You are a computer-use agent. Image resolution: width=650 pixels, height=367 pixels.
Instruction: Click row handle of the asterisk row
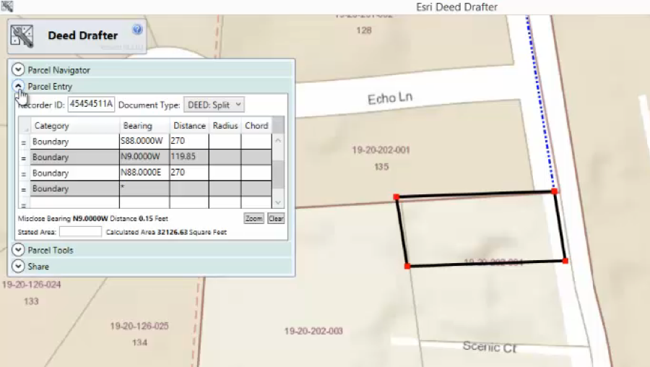click(24, 189)
